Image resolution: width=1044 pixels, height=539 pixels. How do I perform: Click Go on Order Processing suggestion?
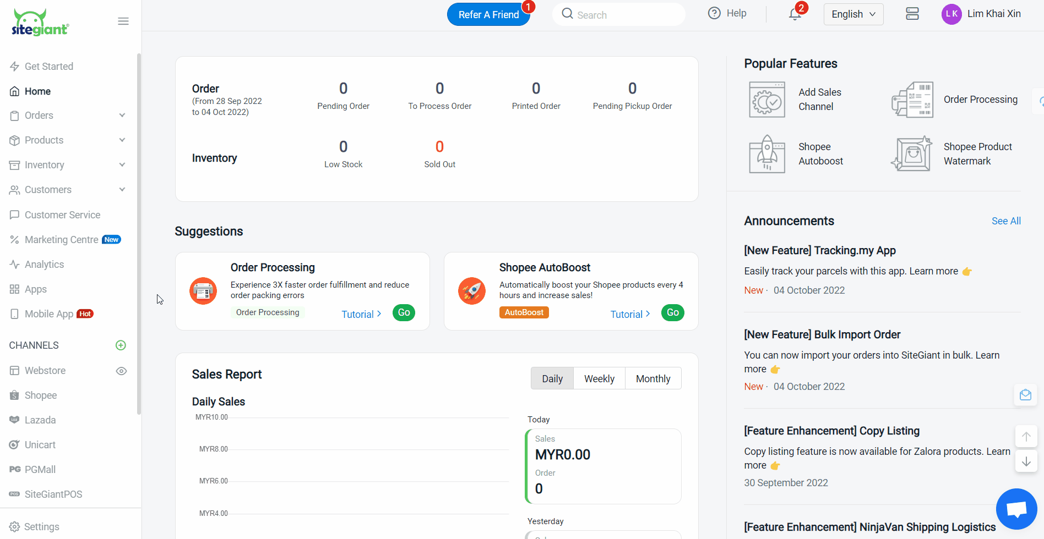tap(404, 312)
